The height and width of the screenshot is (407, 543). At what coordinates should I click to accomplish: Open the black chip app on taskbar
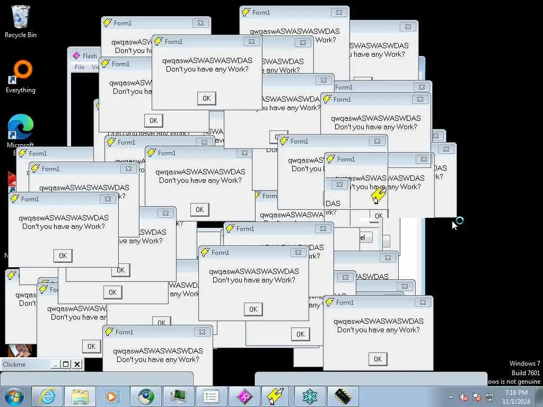343,396
